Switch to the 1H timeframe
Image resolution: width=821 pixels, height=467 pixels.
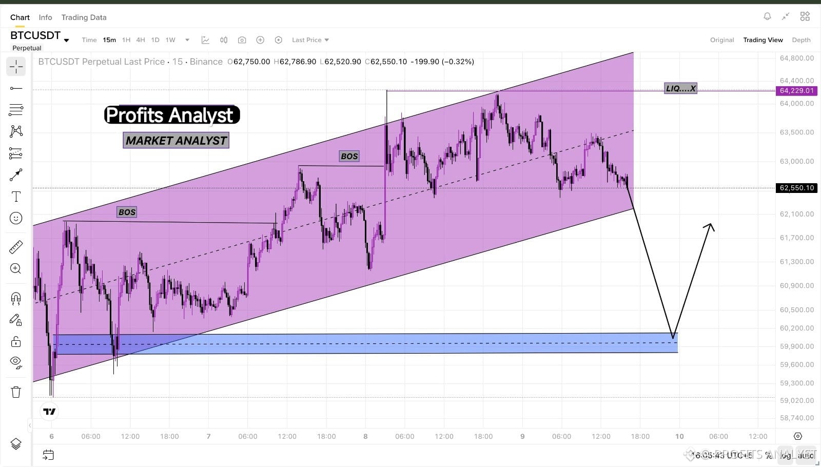point(126,40)
